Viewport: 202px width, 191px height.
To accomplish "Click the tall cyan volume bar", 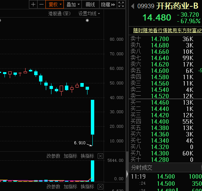I will (x=92, y=171).
